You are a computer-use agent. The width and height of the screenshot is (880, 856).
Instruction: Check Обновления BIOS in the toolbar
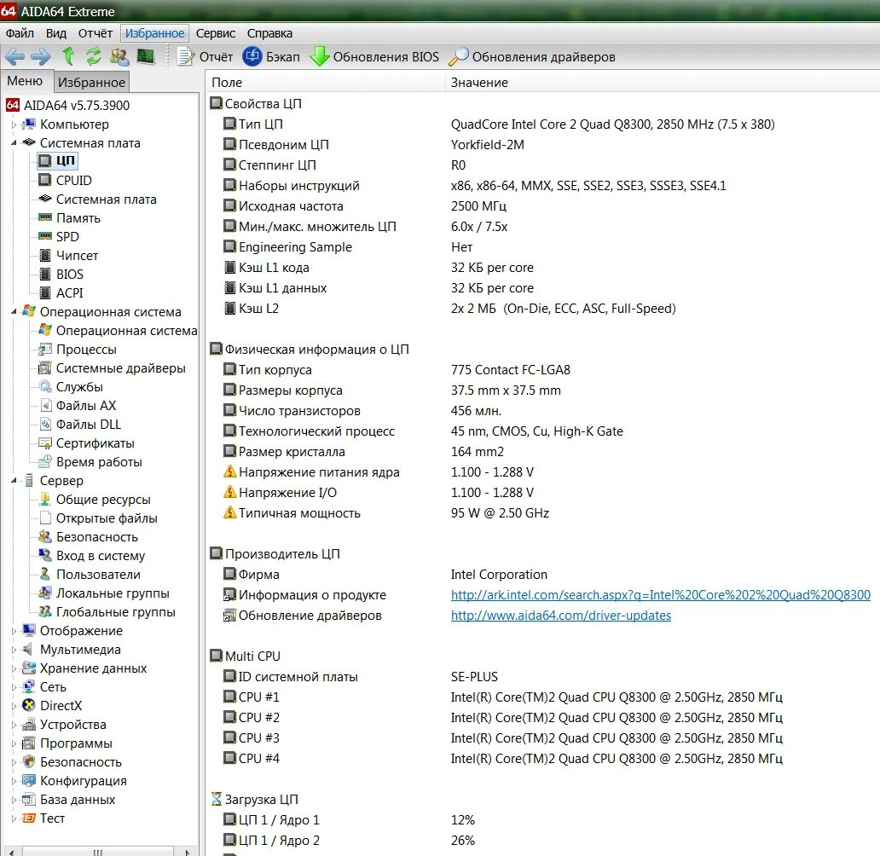[374, 56]
